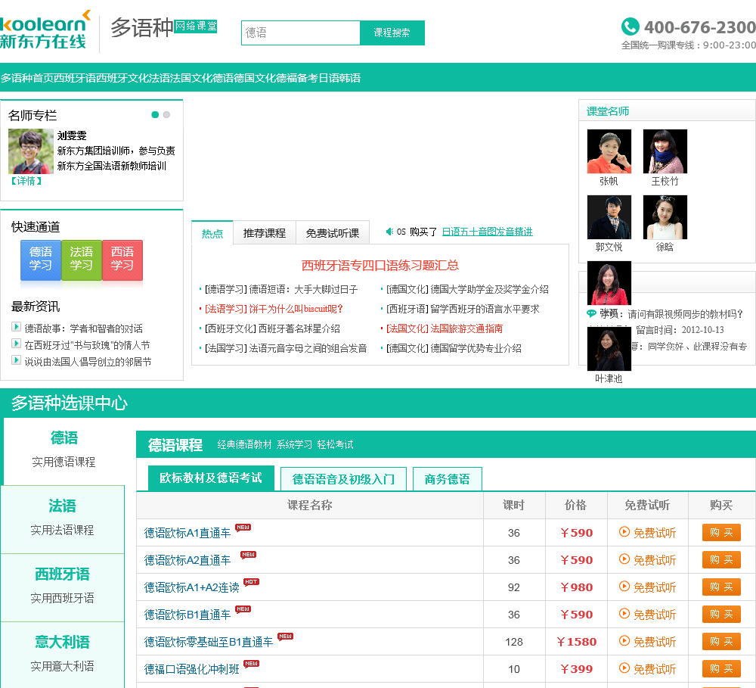756x688 pixels.
Task: Click the course search input field
Action: point(301,33)
